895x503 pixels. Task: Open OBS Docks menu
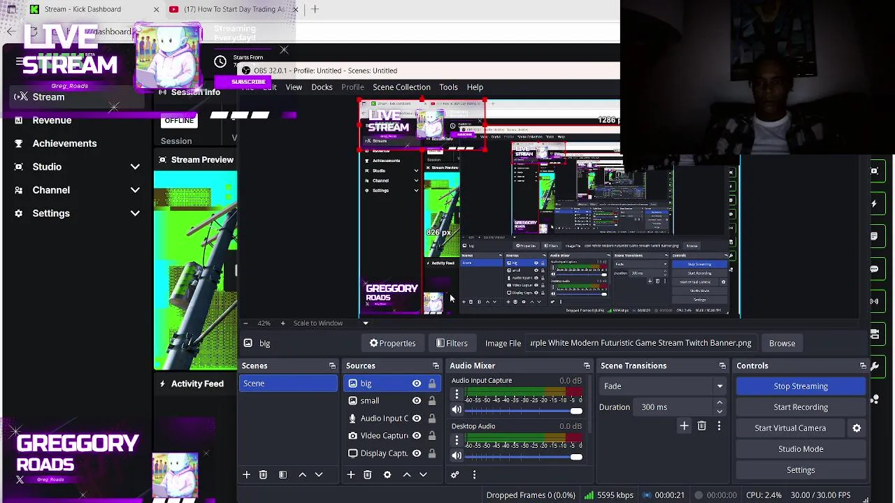point(322,87)
